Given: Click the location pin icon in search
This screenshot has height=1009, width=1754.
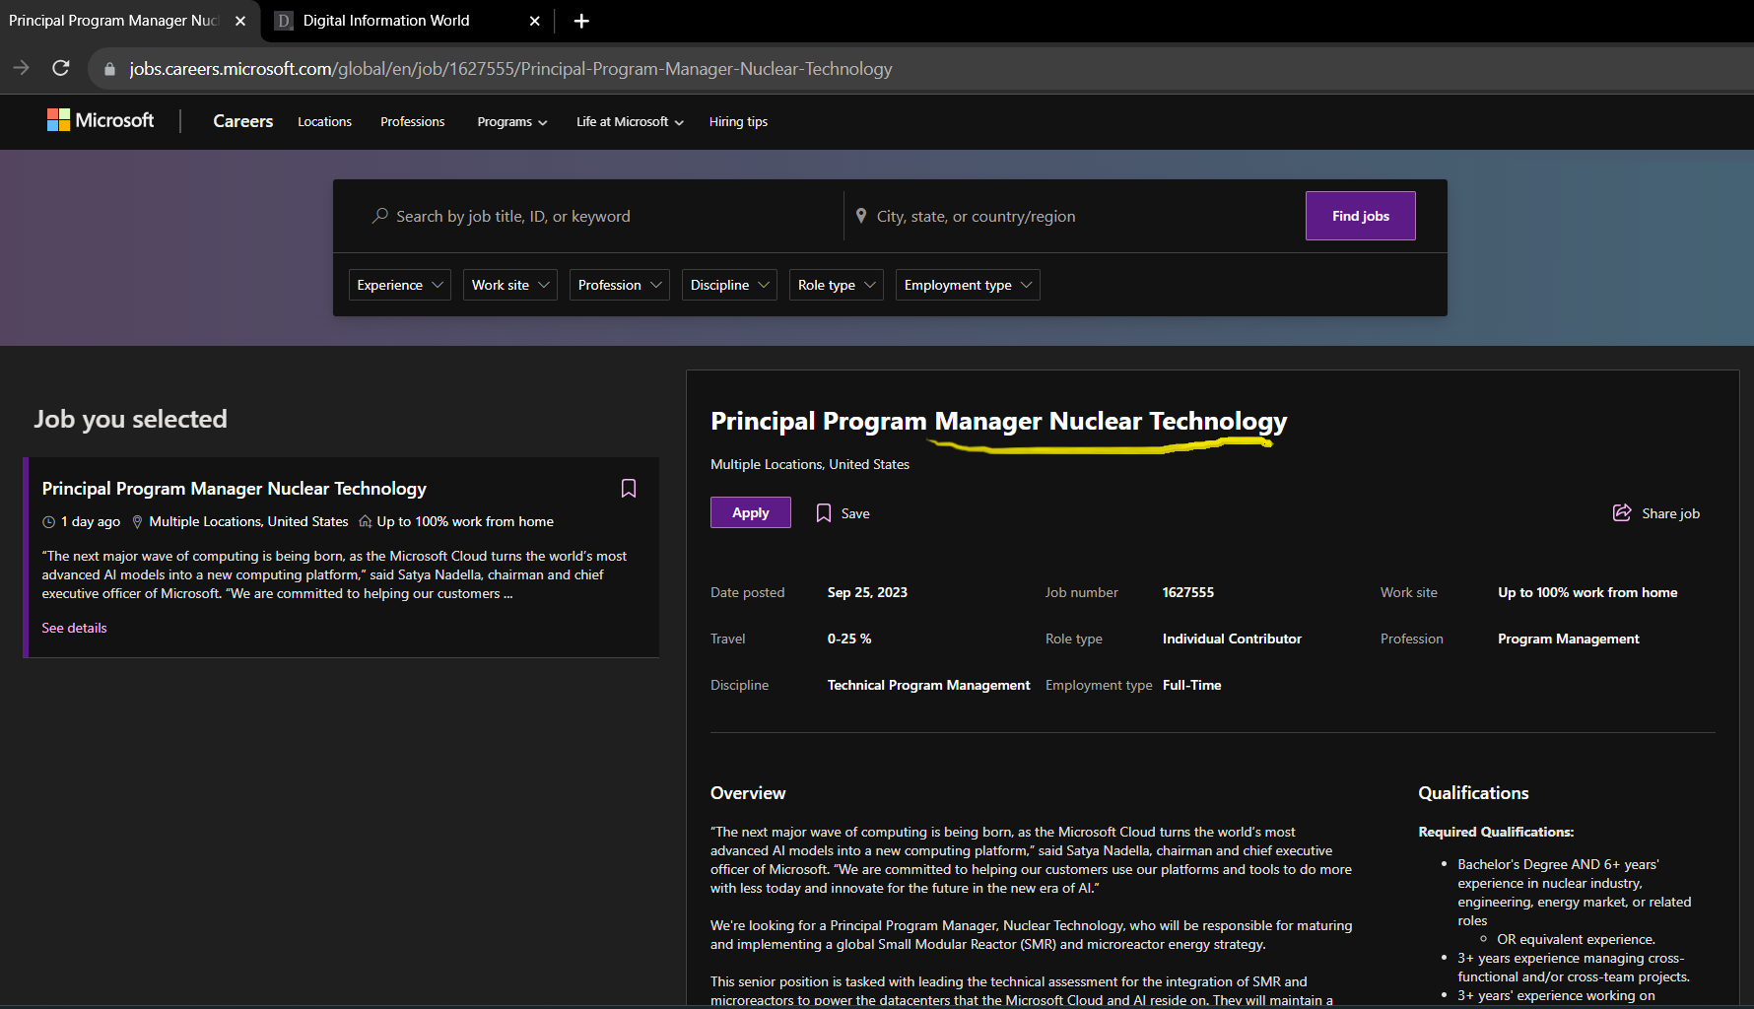Looking at the screenshot, I should (x=861, y=216).
